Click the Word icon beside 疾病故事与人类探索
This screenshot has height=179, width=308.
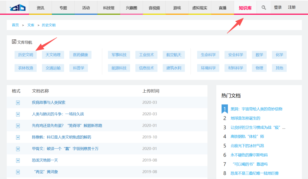18,102
